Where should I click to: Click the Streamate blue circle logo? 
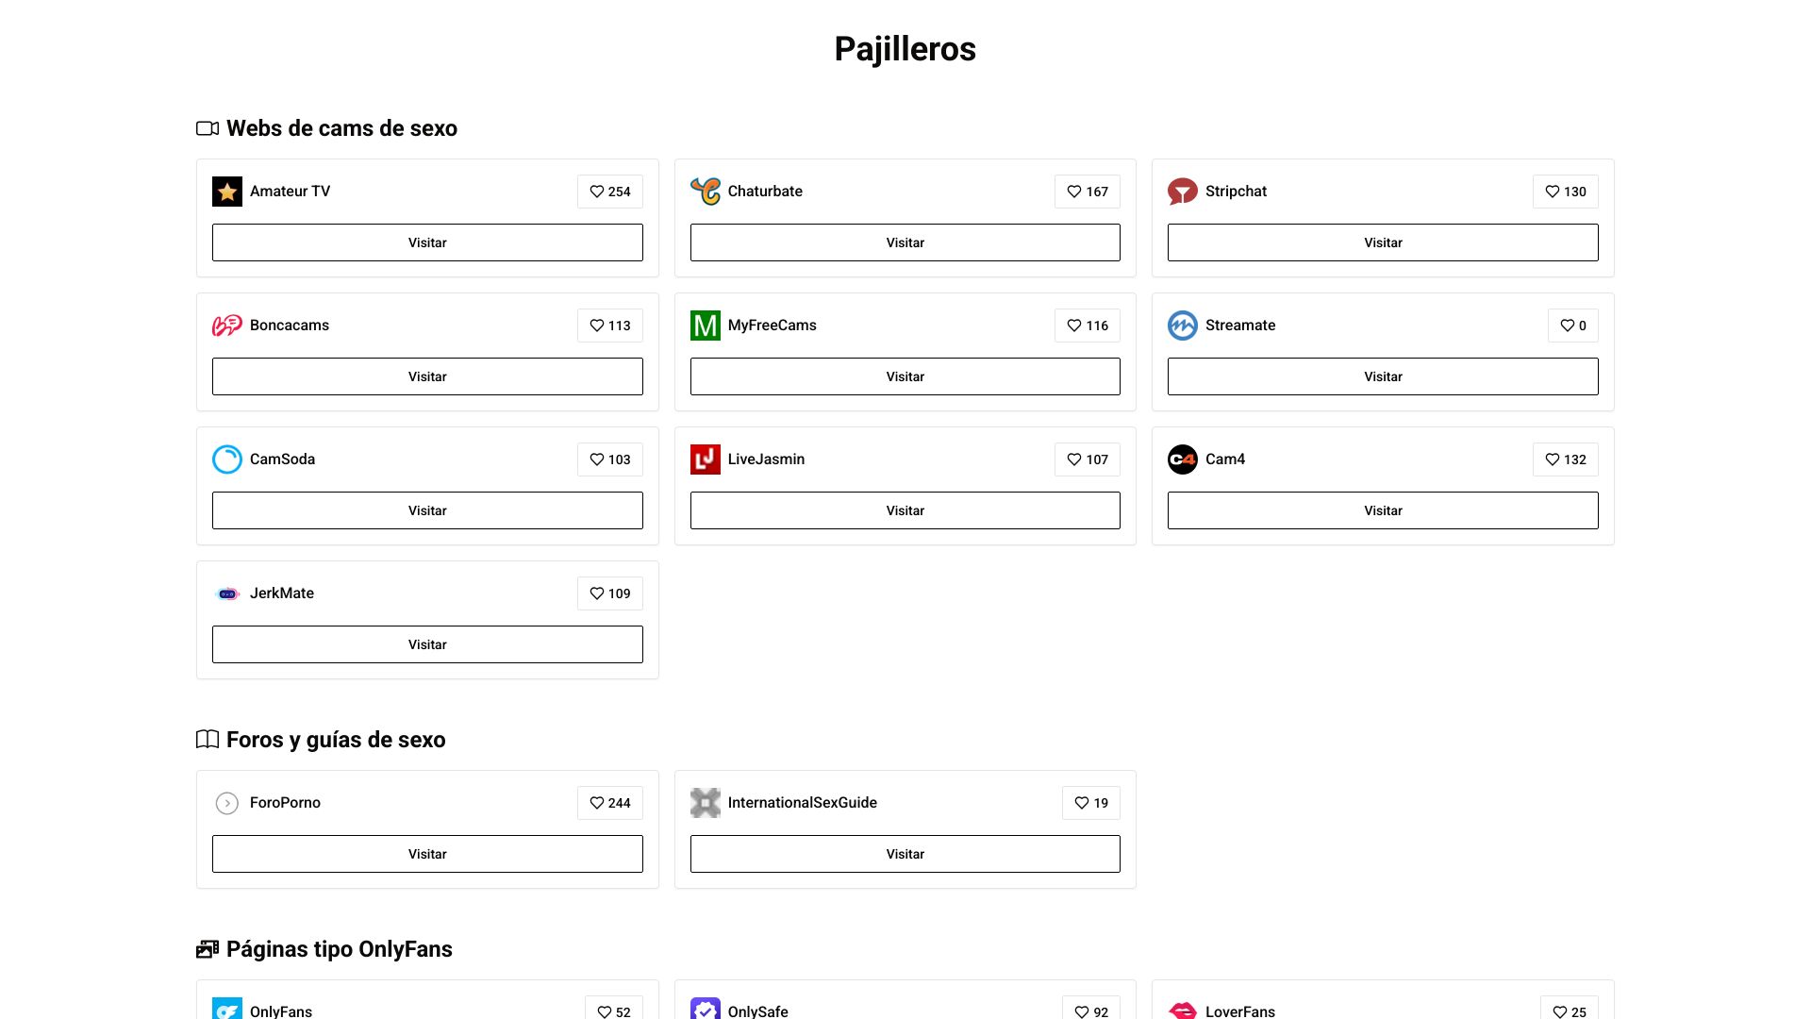[1182, 326]
